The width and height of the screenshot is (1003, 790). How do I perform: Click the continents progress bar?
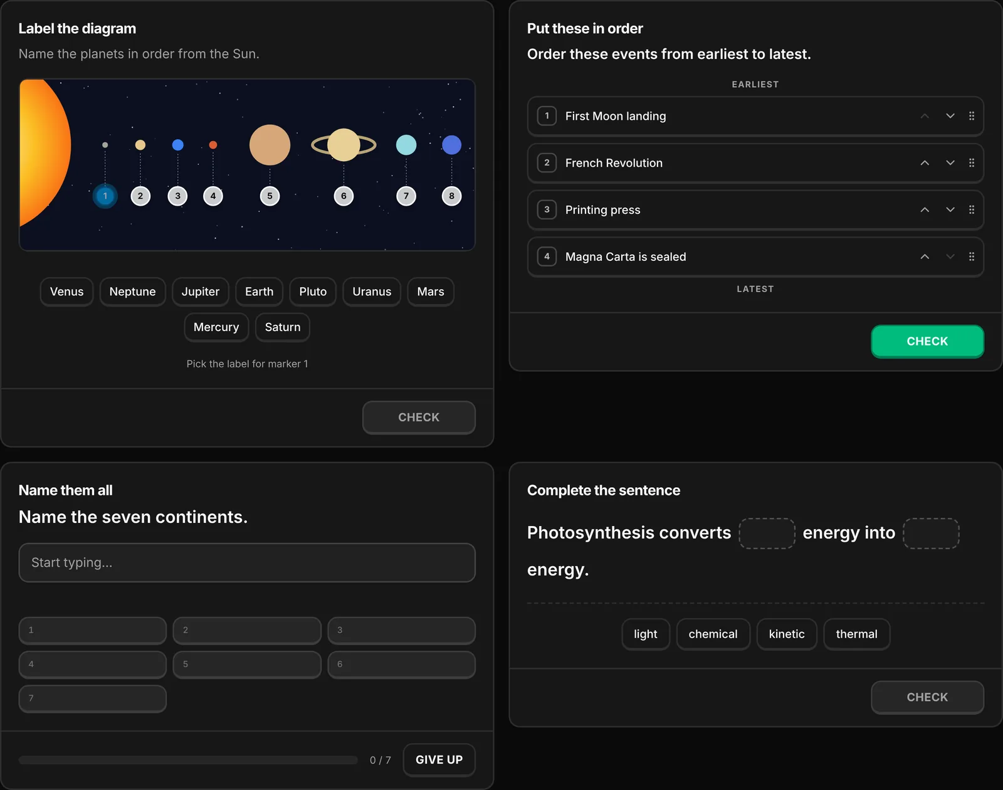tap(188, 760)
